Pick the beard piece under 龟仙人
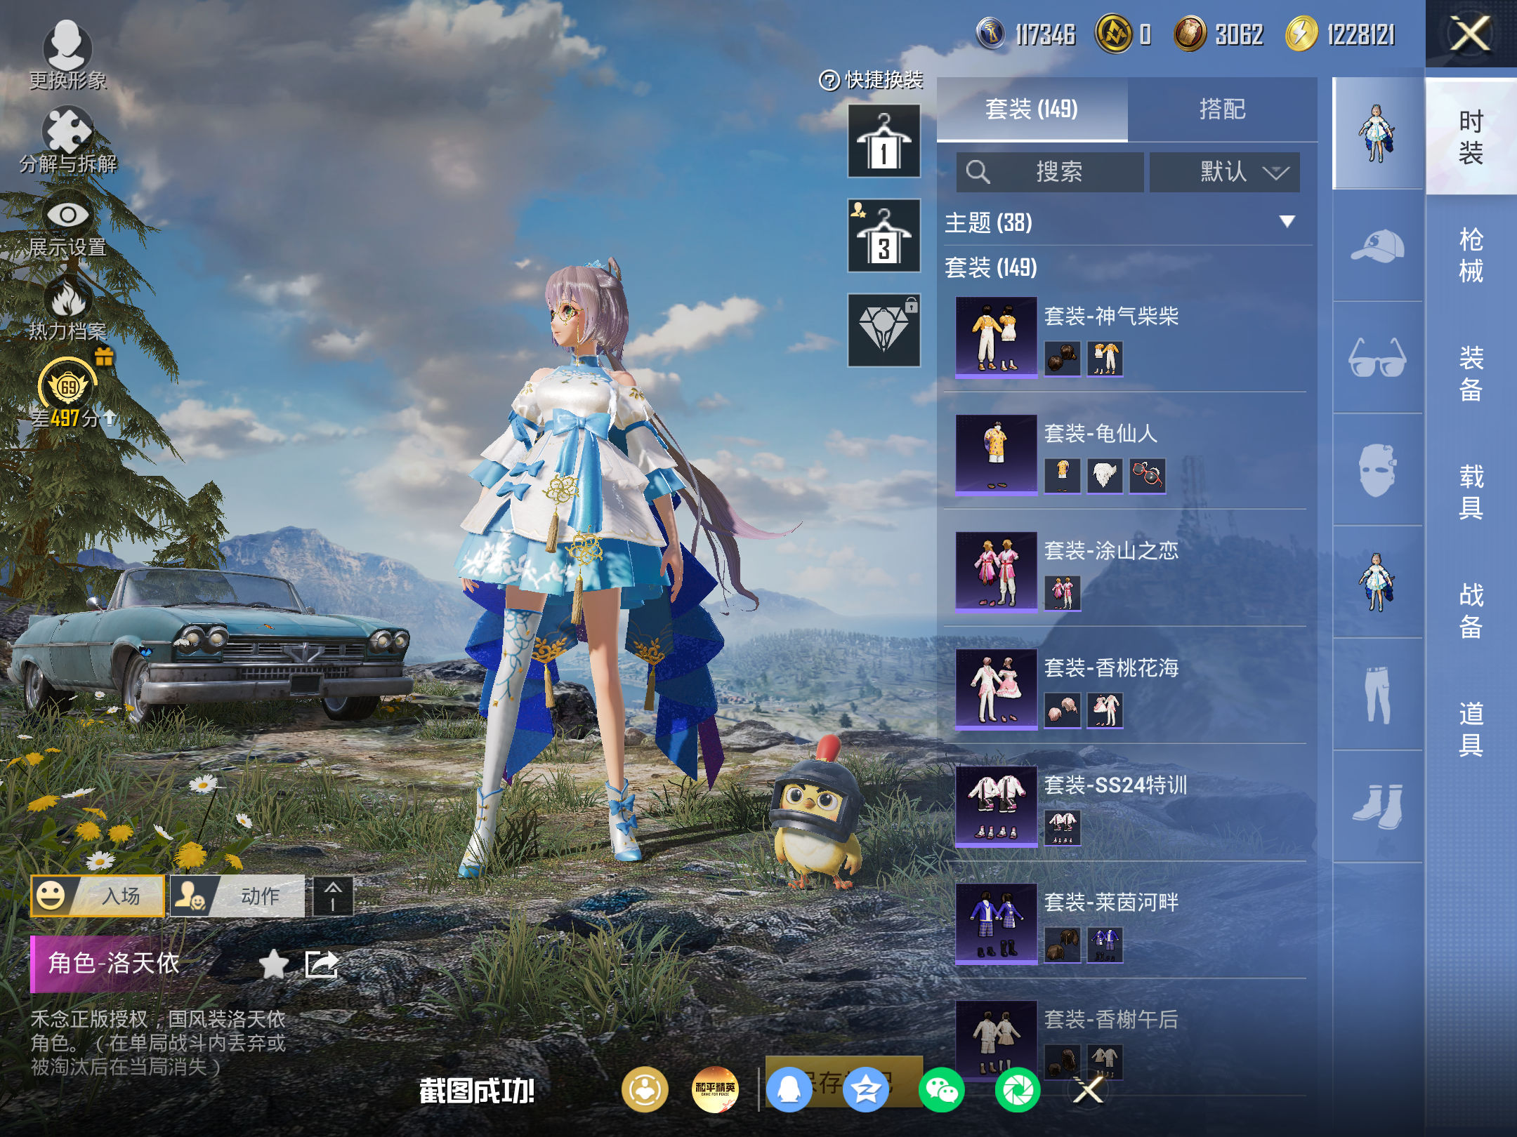 point(1105,476)
